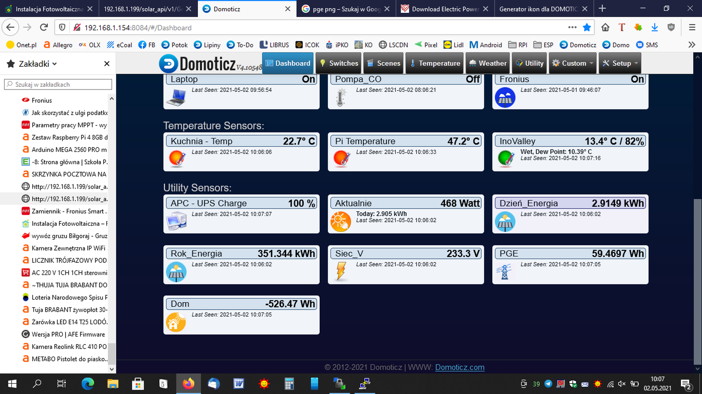
Task: Click the dashboard page vertical scrollbar
Action: click(698, 281)
